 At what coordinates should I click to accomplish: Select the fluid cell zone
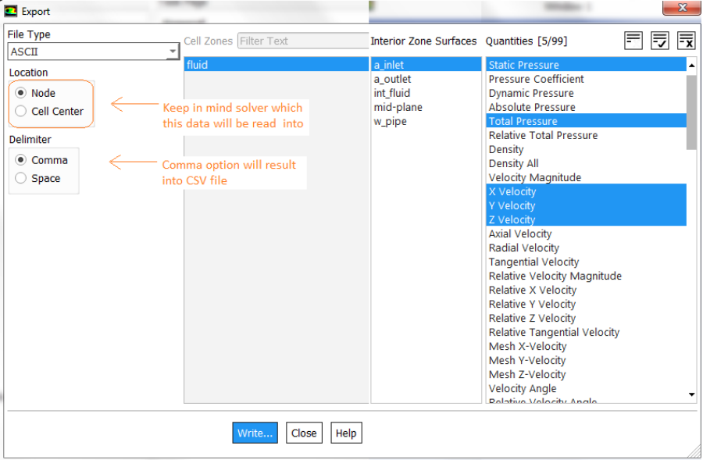(198, 65)
